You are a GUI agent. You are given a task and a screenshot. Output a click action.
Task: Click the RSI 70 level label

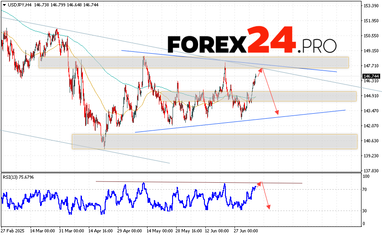point(366,189)
